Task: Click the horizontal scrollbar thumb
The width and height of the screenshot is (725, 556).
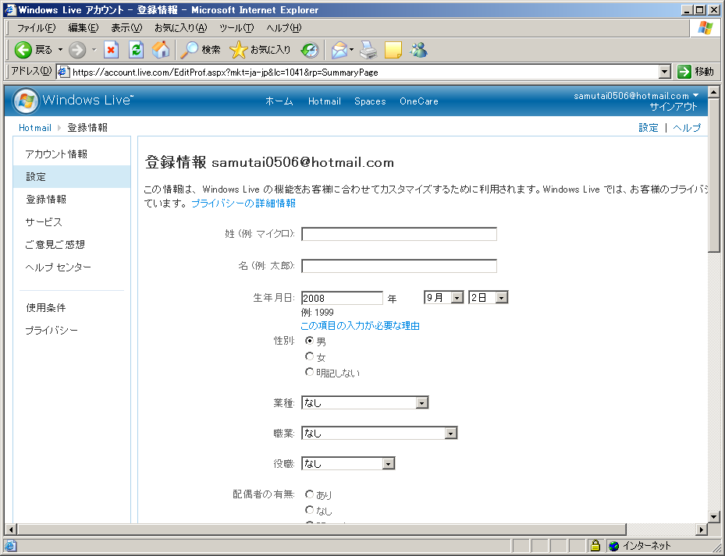Action: pos(322,529)
